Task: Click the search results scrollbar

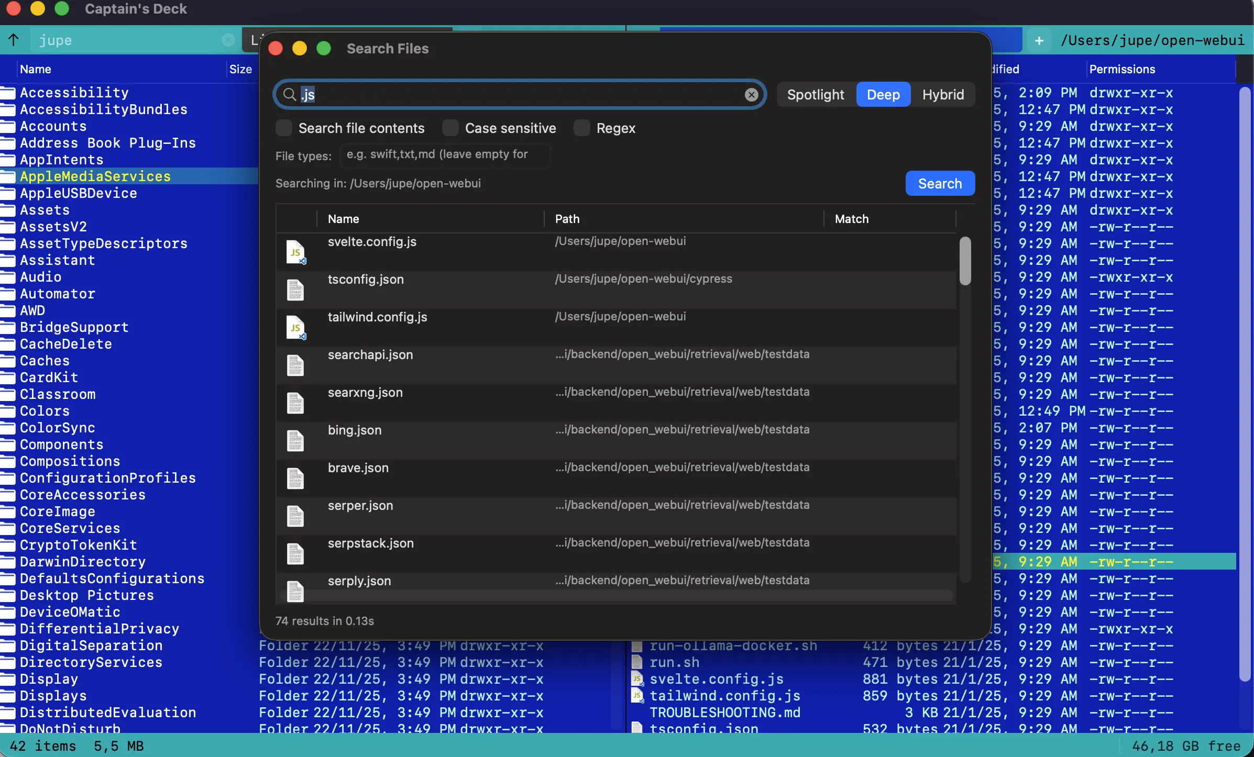Action: (965, 262)
